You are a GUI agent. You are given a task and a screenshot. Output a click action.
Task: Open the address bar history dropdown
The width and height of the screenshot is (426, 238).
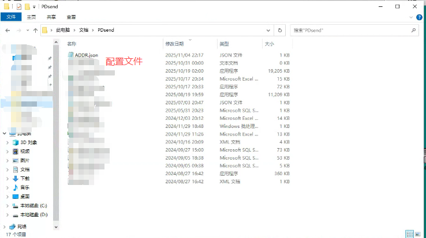tap(268, 30)
